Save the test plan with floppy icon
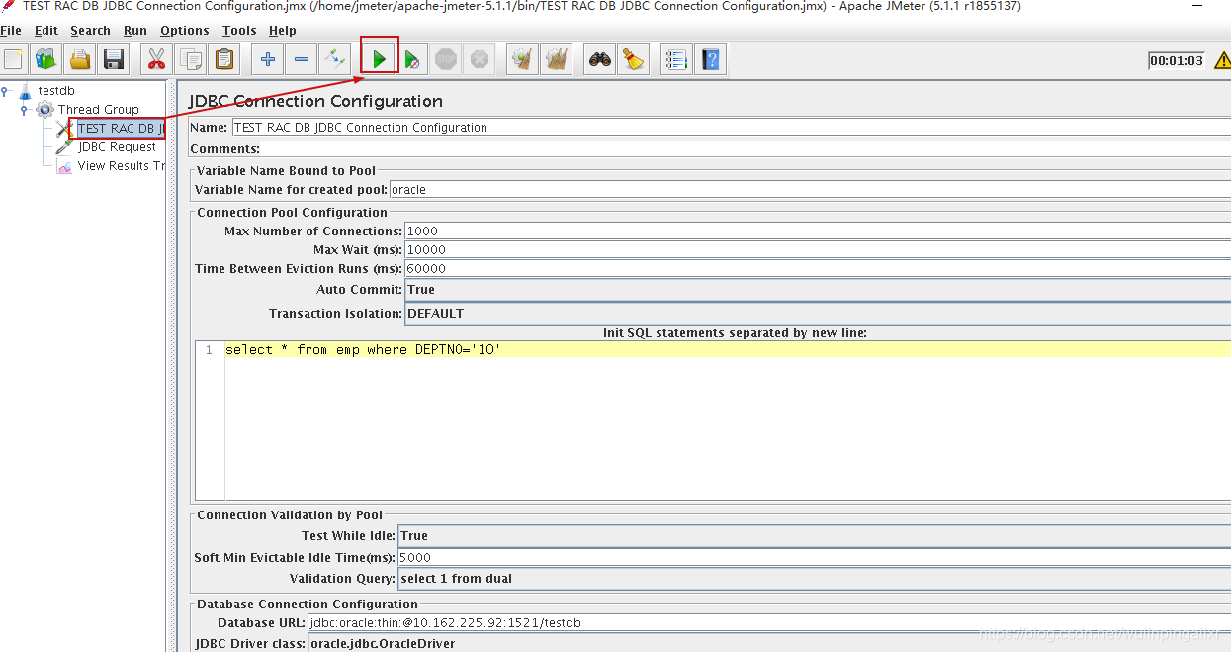 [x=114, y=59]
